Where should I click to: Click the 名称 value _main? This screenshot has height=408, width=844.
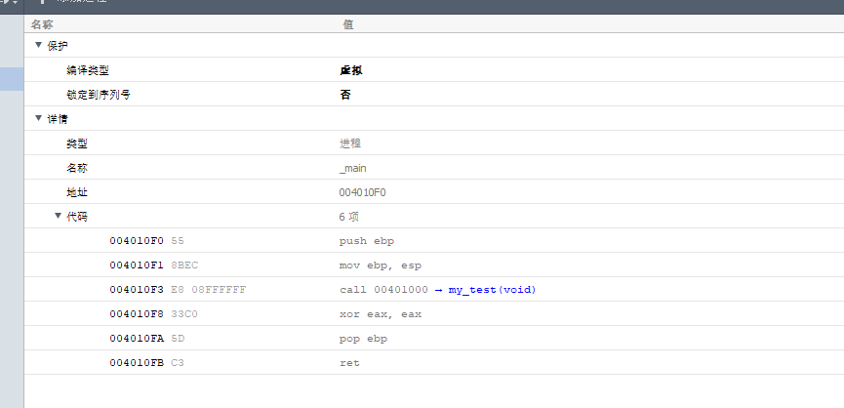(352, 168)
